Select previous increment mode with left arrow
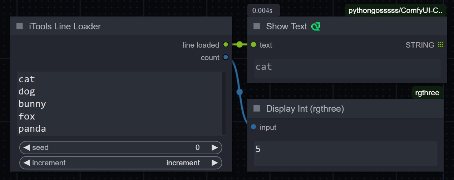Image resolution: width=454 pixels, height=180 pixels. [26, 163]
